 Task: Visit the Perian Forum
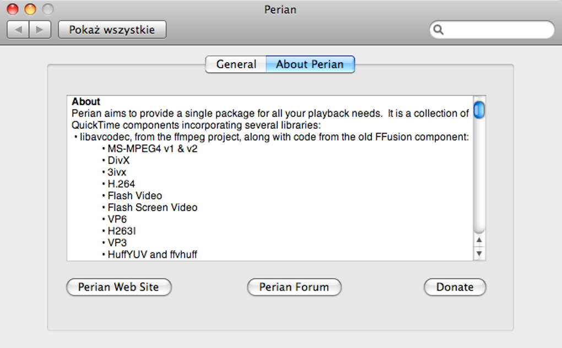(x=294, y=287)
